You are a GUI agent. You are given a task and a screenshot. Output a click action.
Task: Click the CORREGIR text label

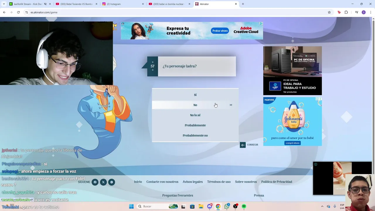pyautogui.click(x=253, y=145)
